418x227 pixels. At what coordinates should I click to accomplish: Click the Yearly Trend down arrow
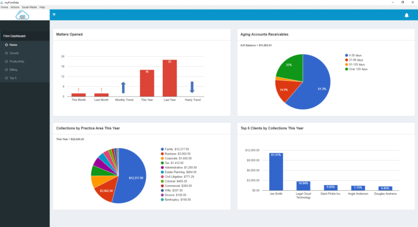click(192, 87)
